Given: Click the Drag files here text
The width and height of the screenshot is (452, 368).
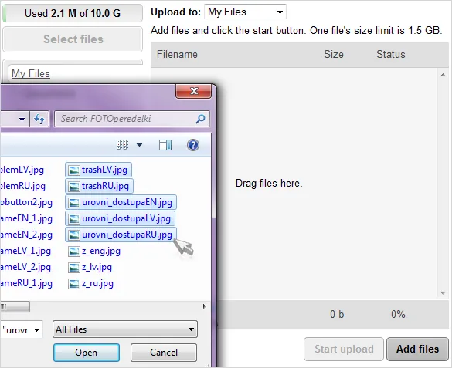Looking at the screenshot, I should (x=269, y=184).
